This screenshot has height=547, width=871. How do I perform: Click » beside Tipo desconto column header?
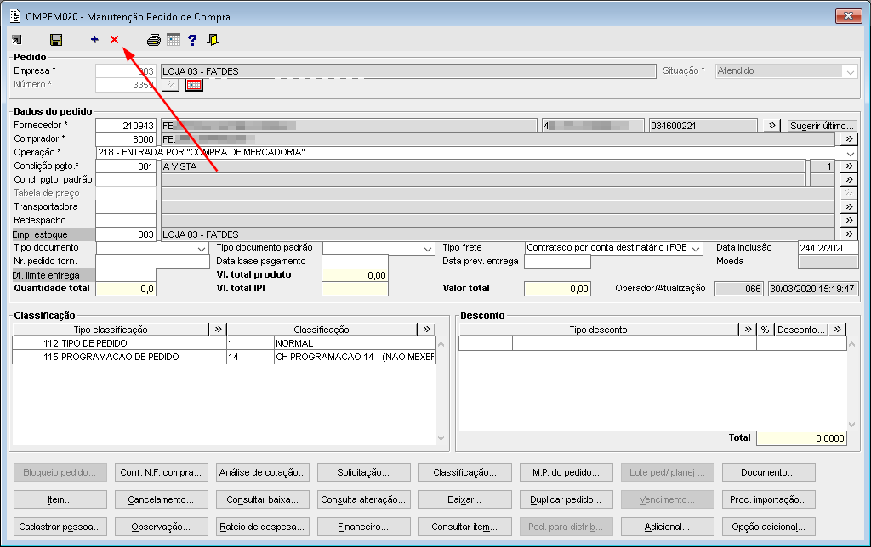[x=748, y=329]
